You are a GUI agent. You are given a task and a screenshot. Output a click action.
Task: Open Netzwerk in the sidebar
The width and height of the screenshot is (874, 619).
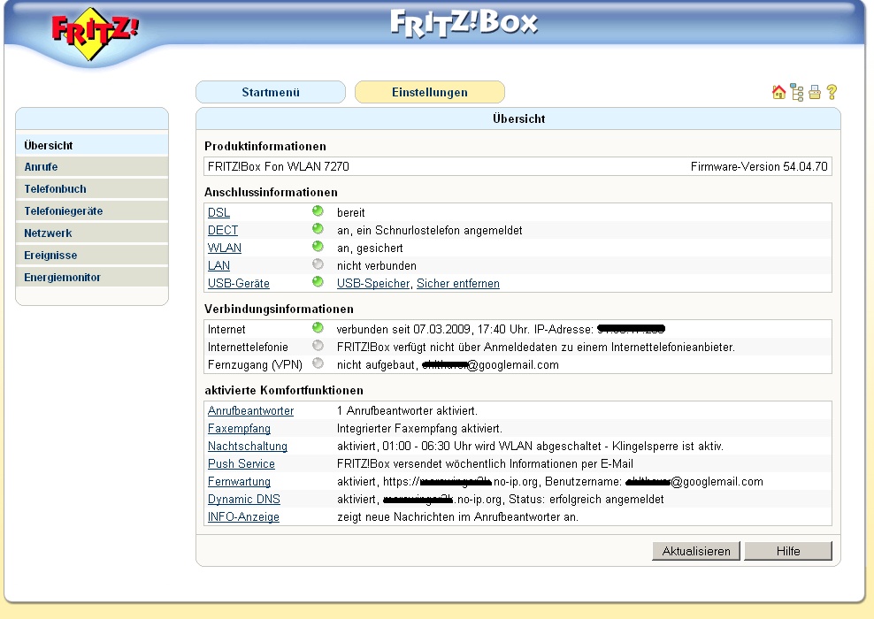point(92,233)
